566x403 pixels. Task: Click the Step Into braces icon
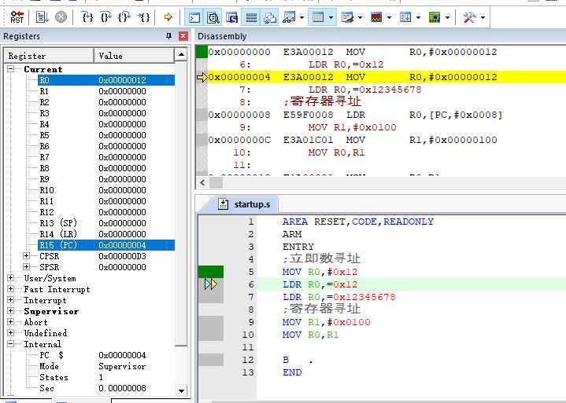pyautogui.click(x=89, y=16)
